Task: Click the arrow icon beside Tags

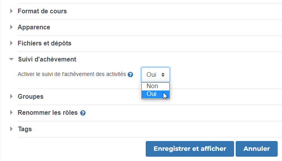Action: coord(11,129)
